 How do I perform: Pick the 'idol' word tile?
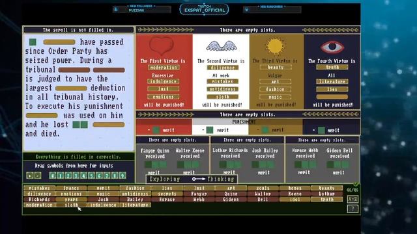295,200
